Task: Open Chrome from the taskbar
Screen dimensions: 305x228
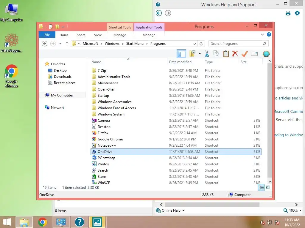Action: [x=43, y=222]
